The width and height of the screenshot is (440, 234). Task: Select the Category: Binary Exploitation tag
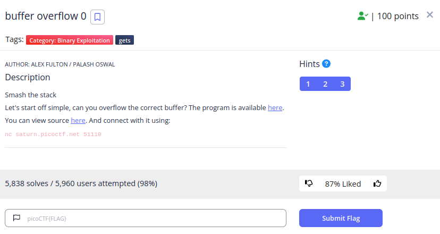click(70, 40)
